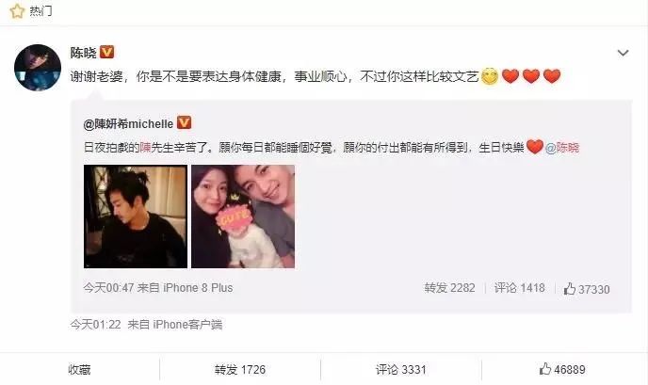Like the quoted post with 37330 thumbs-up
The image size is (648, 385).
[x=587, y=289]
